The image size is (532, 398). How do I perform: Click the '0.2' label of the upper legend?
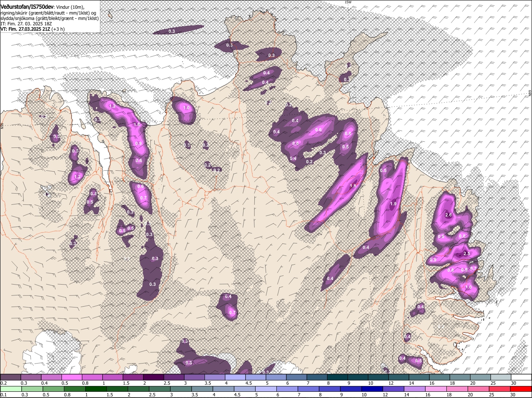click(x=3, y=383)
